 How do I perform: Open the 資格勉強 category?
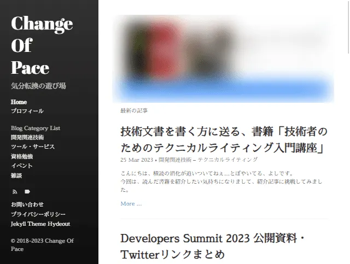(x=22, y=156)
